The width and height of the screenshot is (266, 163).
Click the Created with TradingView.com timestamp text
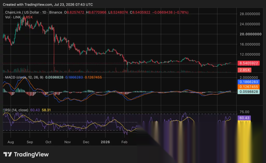(x=48, y=5)
